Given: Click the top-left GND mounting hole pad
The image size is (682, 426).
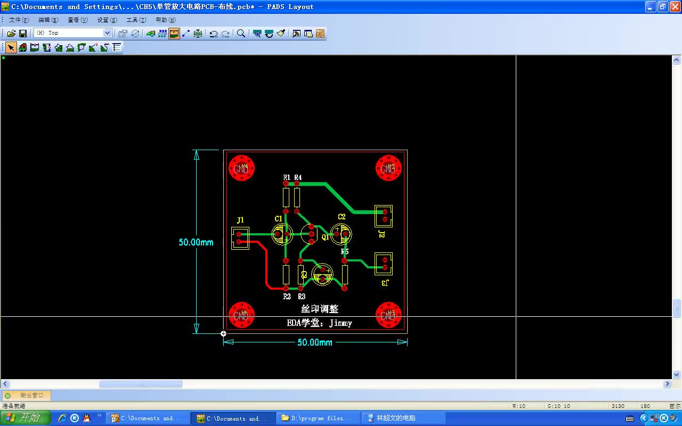Looking at the screenshot, I should click(x=241, y=168).
